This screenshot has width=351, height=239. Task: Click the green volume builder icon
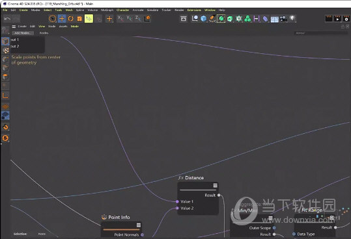230,19
